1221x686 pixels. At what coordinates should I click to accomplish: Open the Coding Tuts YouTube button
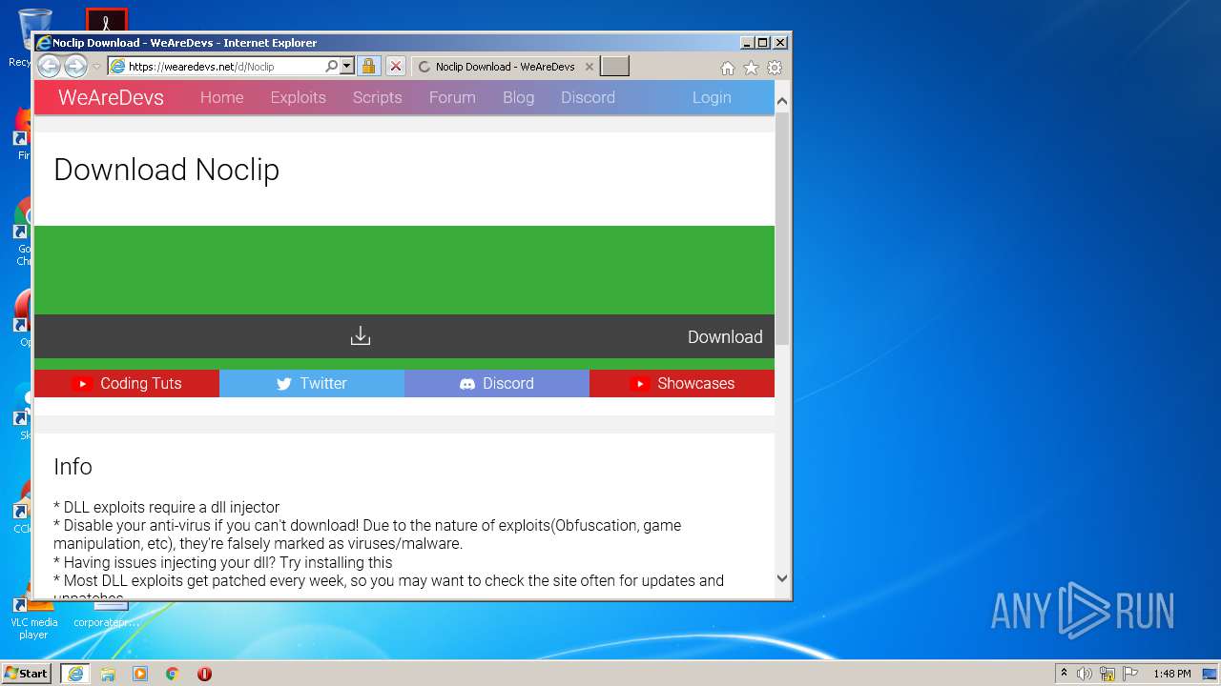coord(127,383)
